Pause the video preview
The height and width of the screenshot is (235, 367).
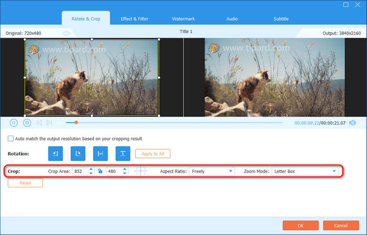pos(14,122)
